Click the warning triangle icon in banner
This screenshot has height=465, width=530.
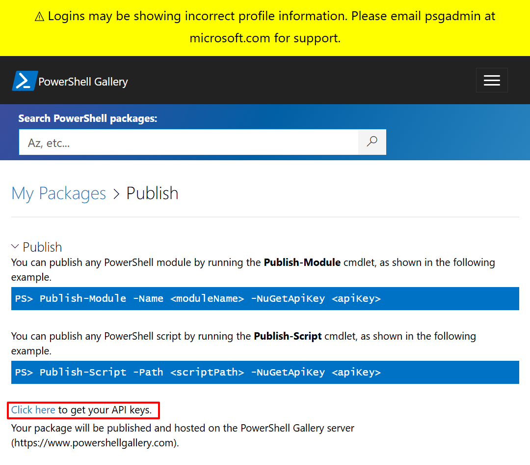pos(40,16)
